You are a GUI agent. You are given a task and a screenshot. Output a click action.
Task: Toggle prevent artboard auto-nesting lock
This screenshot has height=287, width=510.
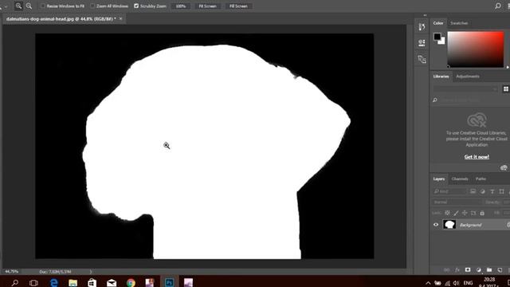[x=473, y=213]
